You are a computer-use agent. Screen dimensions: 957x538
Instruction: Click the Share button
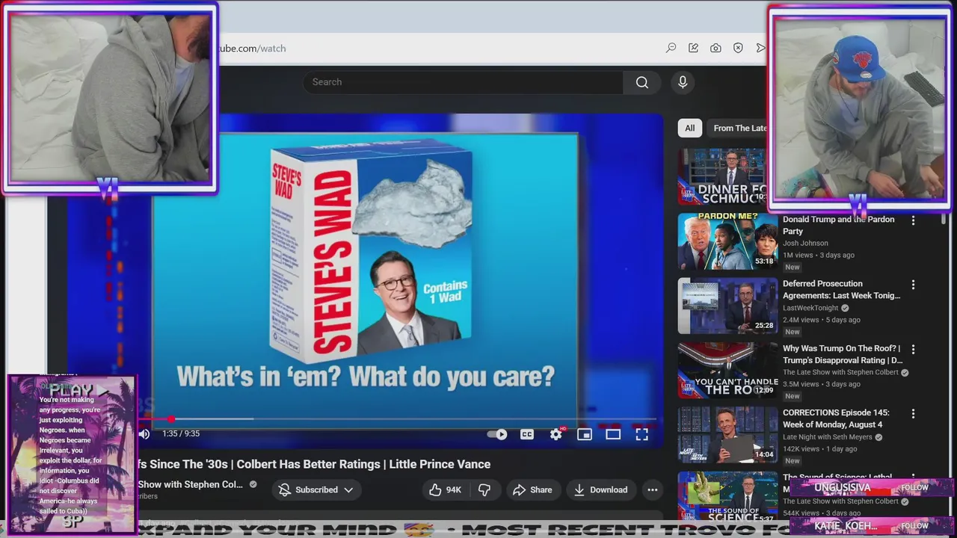532,490
